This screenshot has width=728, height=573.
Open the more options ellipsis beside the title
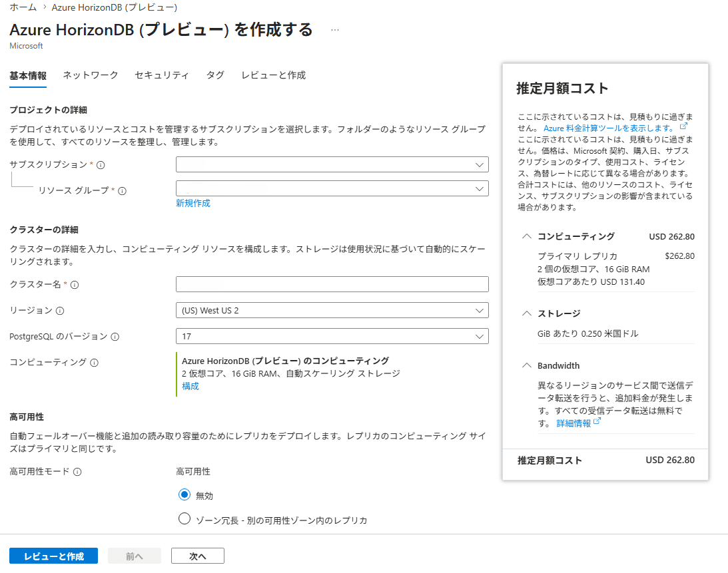tap(335, 30)
